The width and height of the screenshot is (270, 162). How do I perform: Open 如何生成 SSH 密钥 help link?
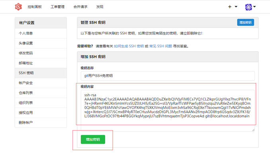pos(129,46)
